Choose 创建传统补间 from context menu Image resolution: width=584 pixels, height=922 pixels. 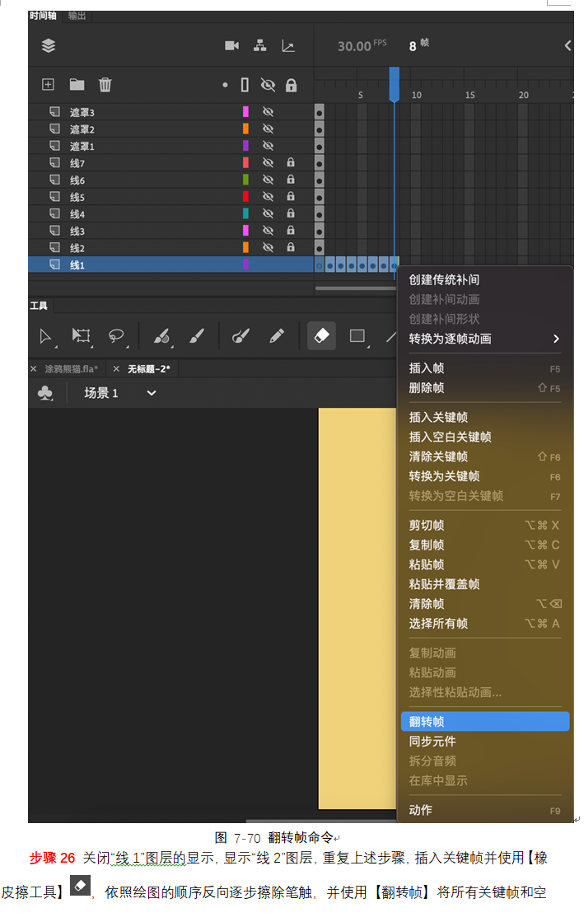[x=485, y=280]
